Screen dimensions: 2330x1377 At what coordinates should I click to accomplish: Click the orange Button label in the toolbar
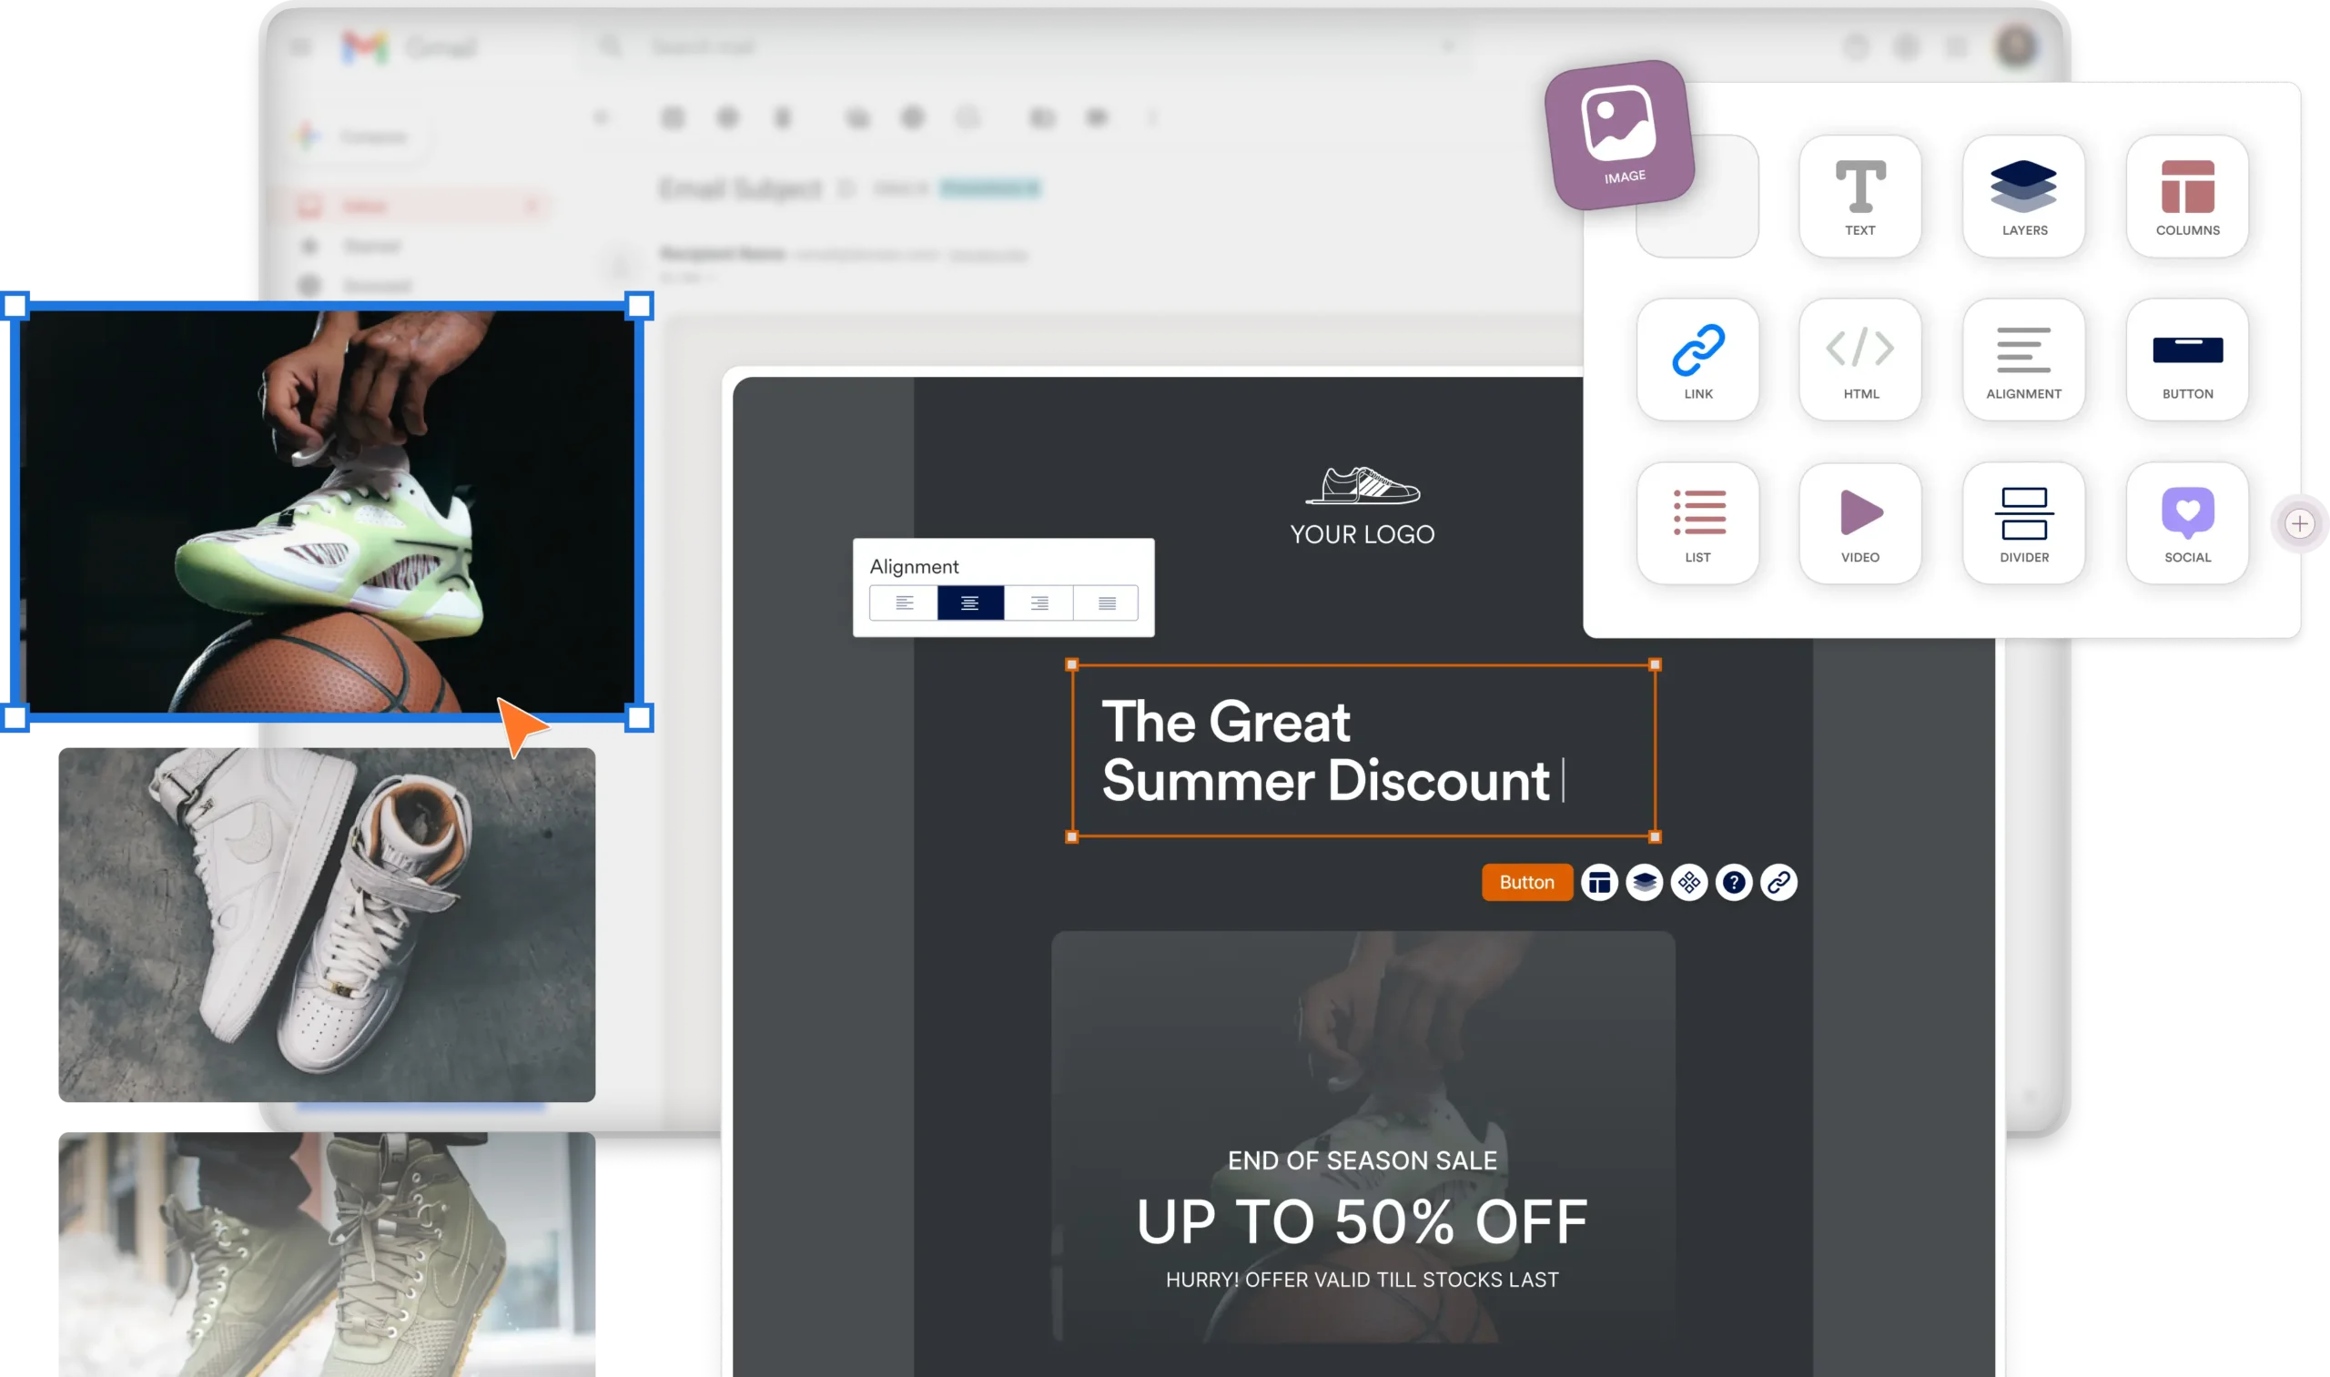coord(1526,883)
